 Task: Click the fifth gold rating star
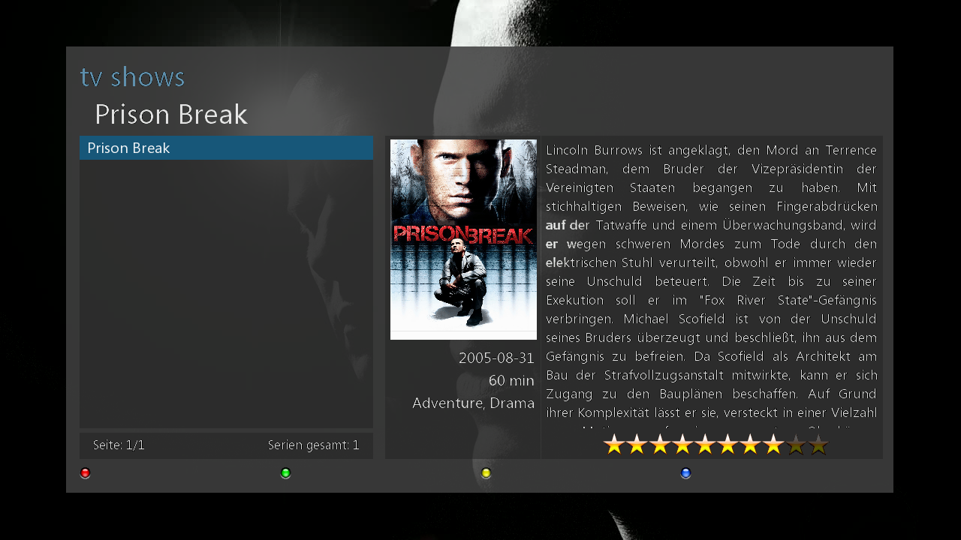click(x=705, y=445)
